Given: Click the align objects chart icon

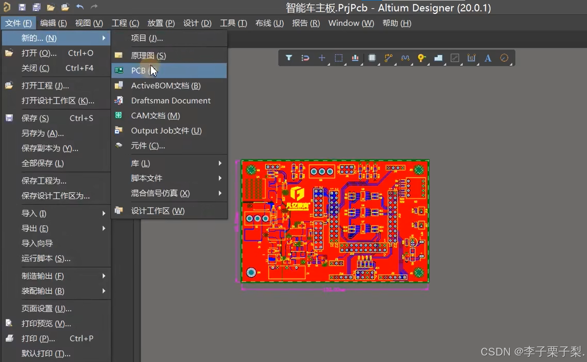Looking at the screenshot, I should click(355, 58).
